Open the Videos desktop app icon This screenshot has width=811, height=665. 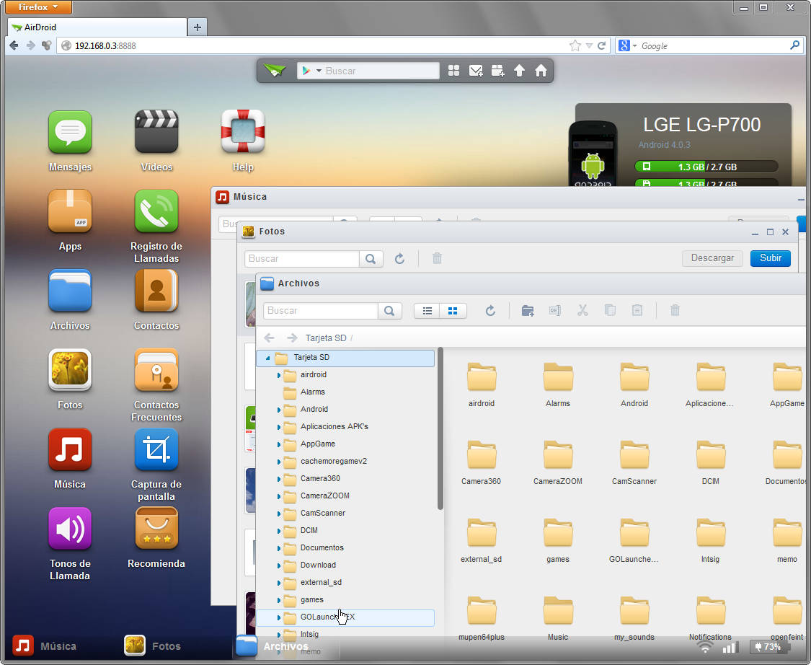[x=156, y=132]
